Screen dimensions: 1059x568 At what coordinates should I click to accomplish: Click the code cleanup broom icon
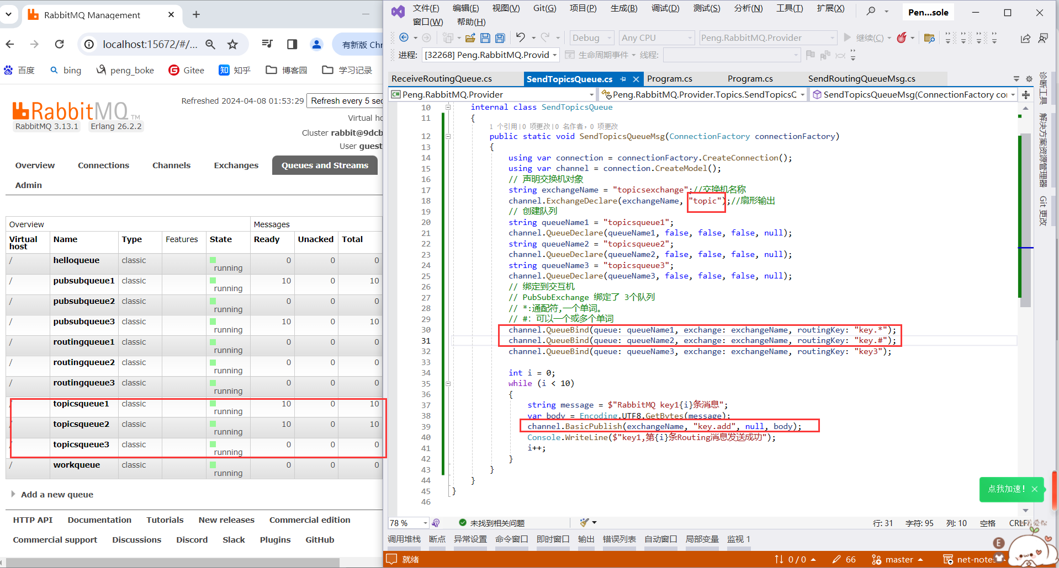click(585, 522)
